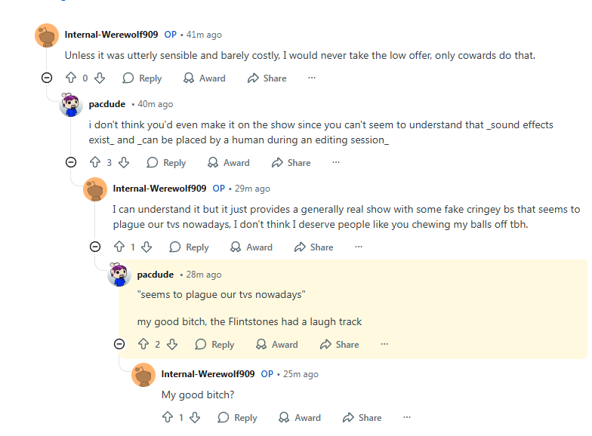The height and width of the screenshot is (436, 592).
Task: Award the 'My good bitch?' comment
Action: click(300, 418)
